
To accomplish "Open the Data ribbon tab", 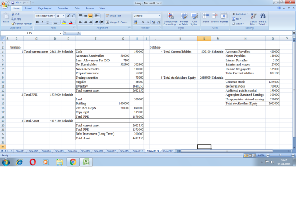I will 77,8.
